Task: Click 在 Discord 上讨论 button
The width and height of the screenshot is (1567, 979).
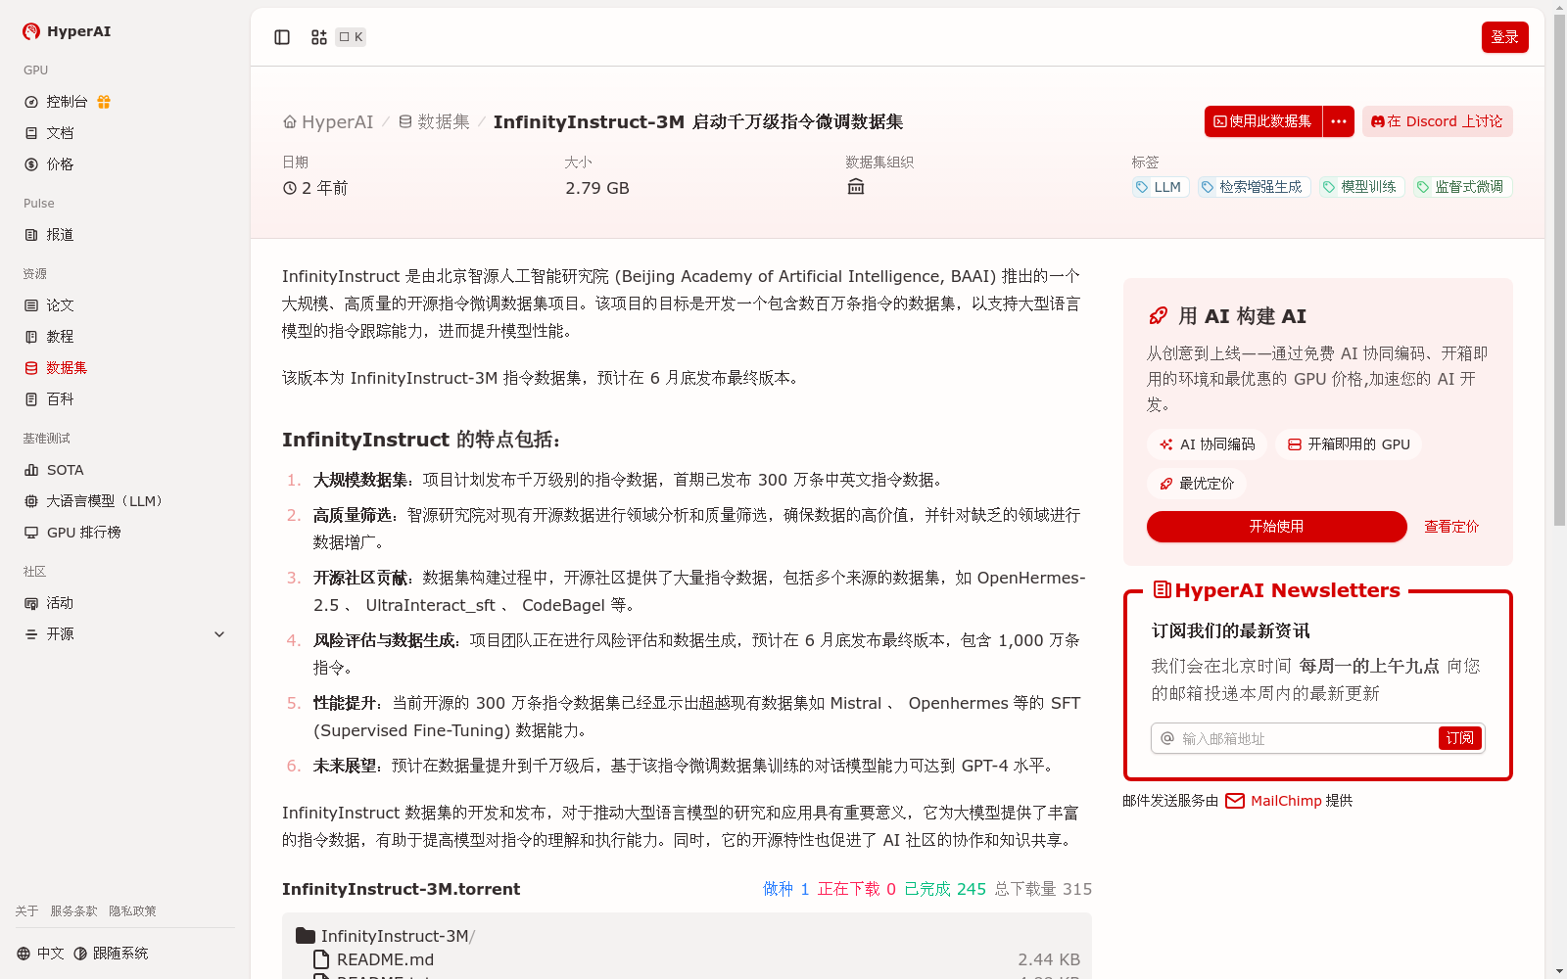Action: coord(1438,121)
